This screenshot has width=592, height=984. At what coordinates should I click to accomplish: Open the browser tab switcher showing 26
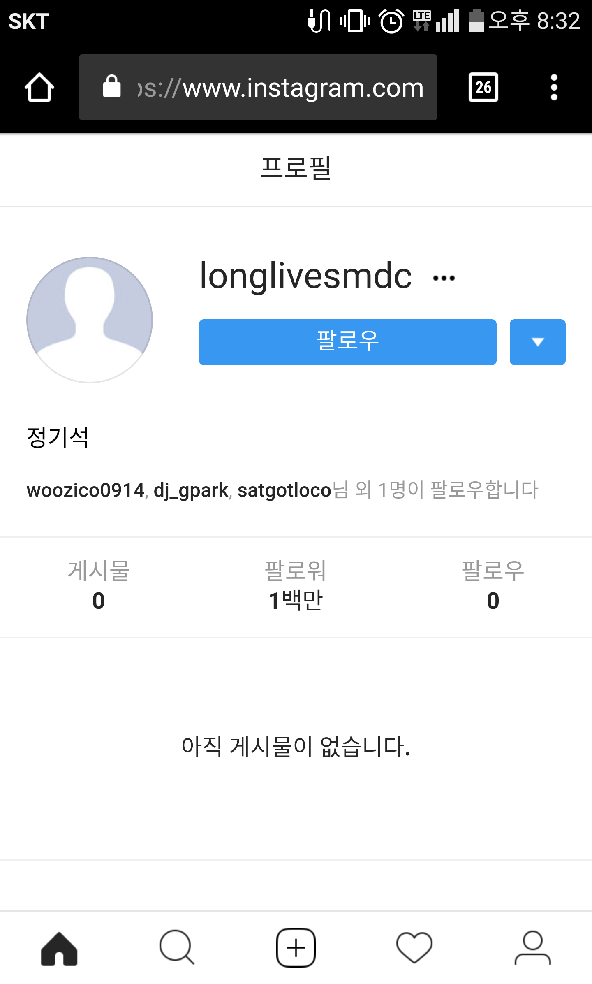pos(483,87)
